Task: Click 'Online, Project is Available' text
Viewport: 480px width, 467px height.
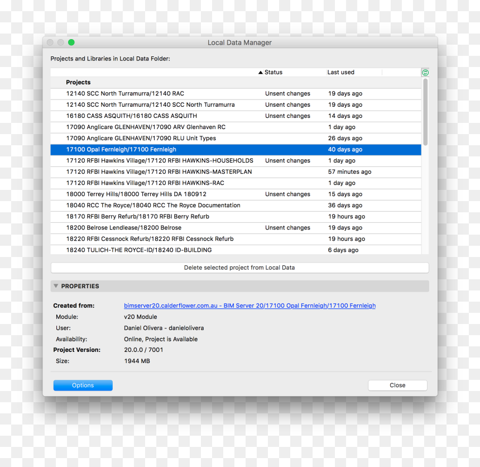Action: tap(161, 339)
